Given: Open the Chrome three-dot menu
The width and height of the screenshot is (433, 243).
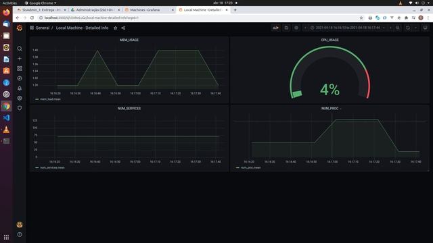Looking at the screenshot, I should pos(428,18).
